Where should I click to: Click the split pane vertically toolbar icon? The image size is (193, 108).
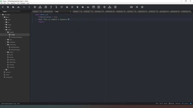point(29,7)
